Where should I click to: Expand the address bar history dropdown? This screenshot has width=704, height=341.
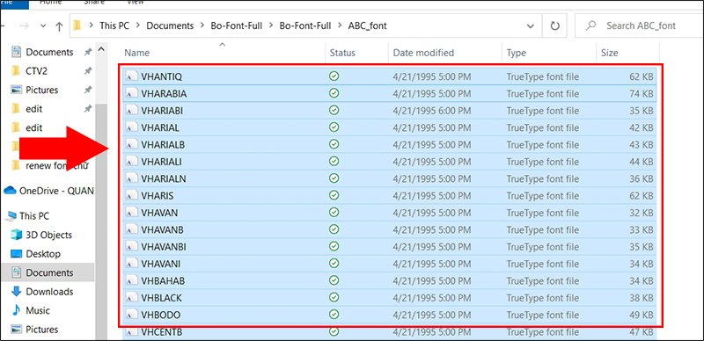(532, 26)
